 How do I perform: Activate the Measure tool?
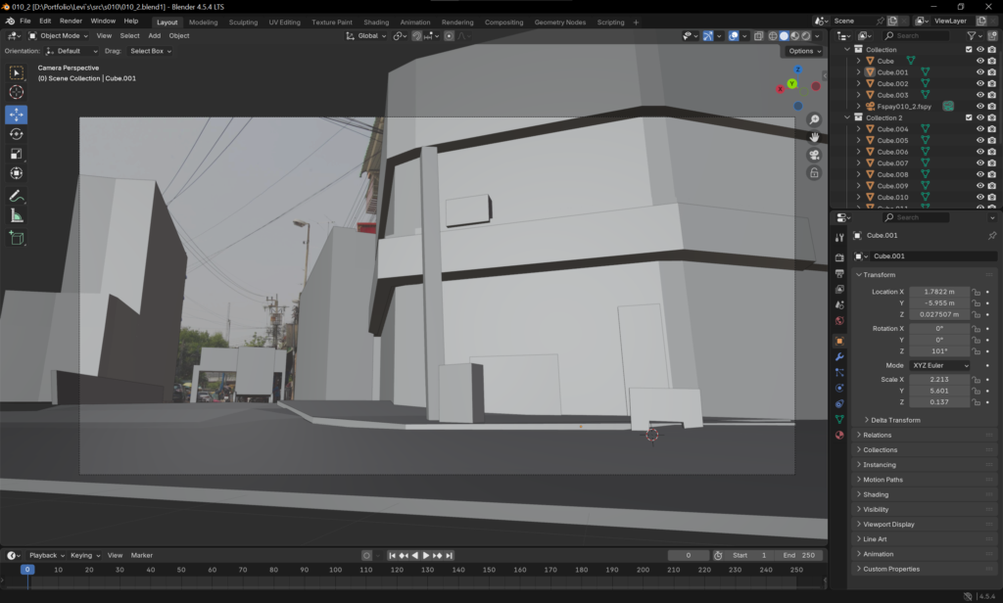(17, 215)
